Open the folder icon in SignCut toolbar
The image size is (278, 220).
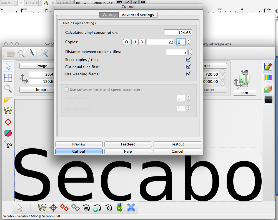coord(11,53)
